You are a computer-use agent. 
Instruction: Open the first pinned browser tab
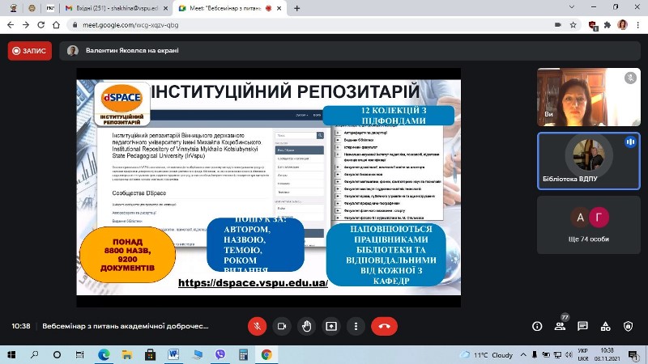tap(13, 8)
